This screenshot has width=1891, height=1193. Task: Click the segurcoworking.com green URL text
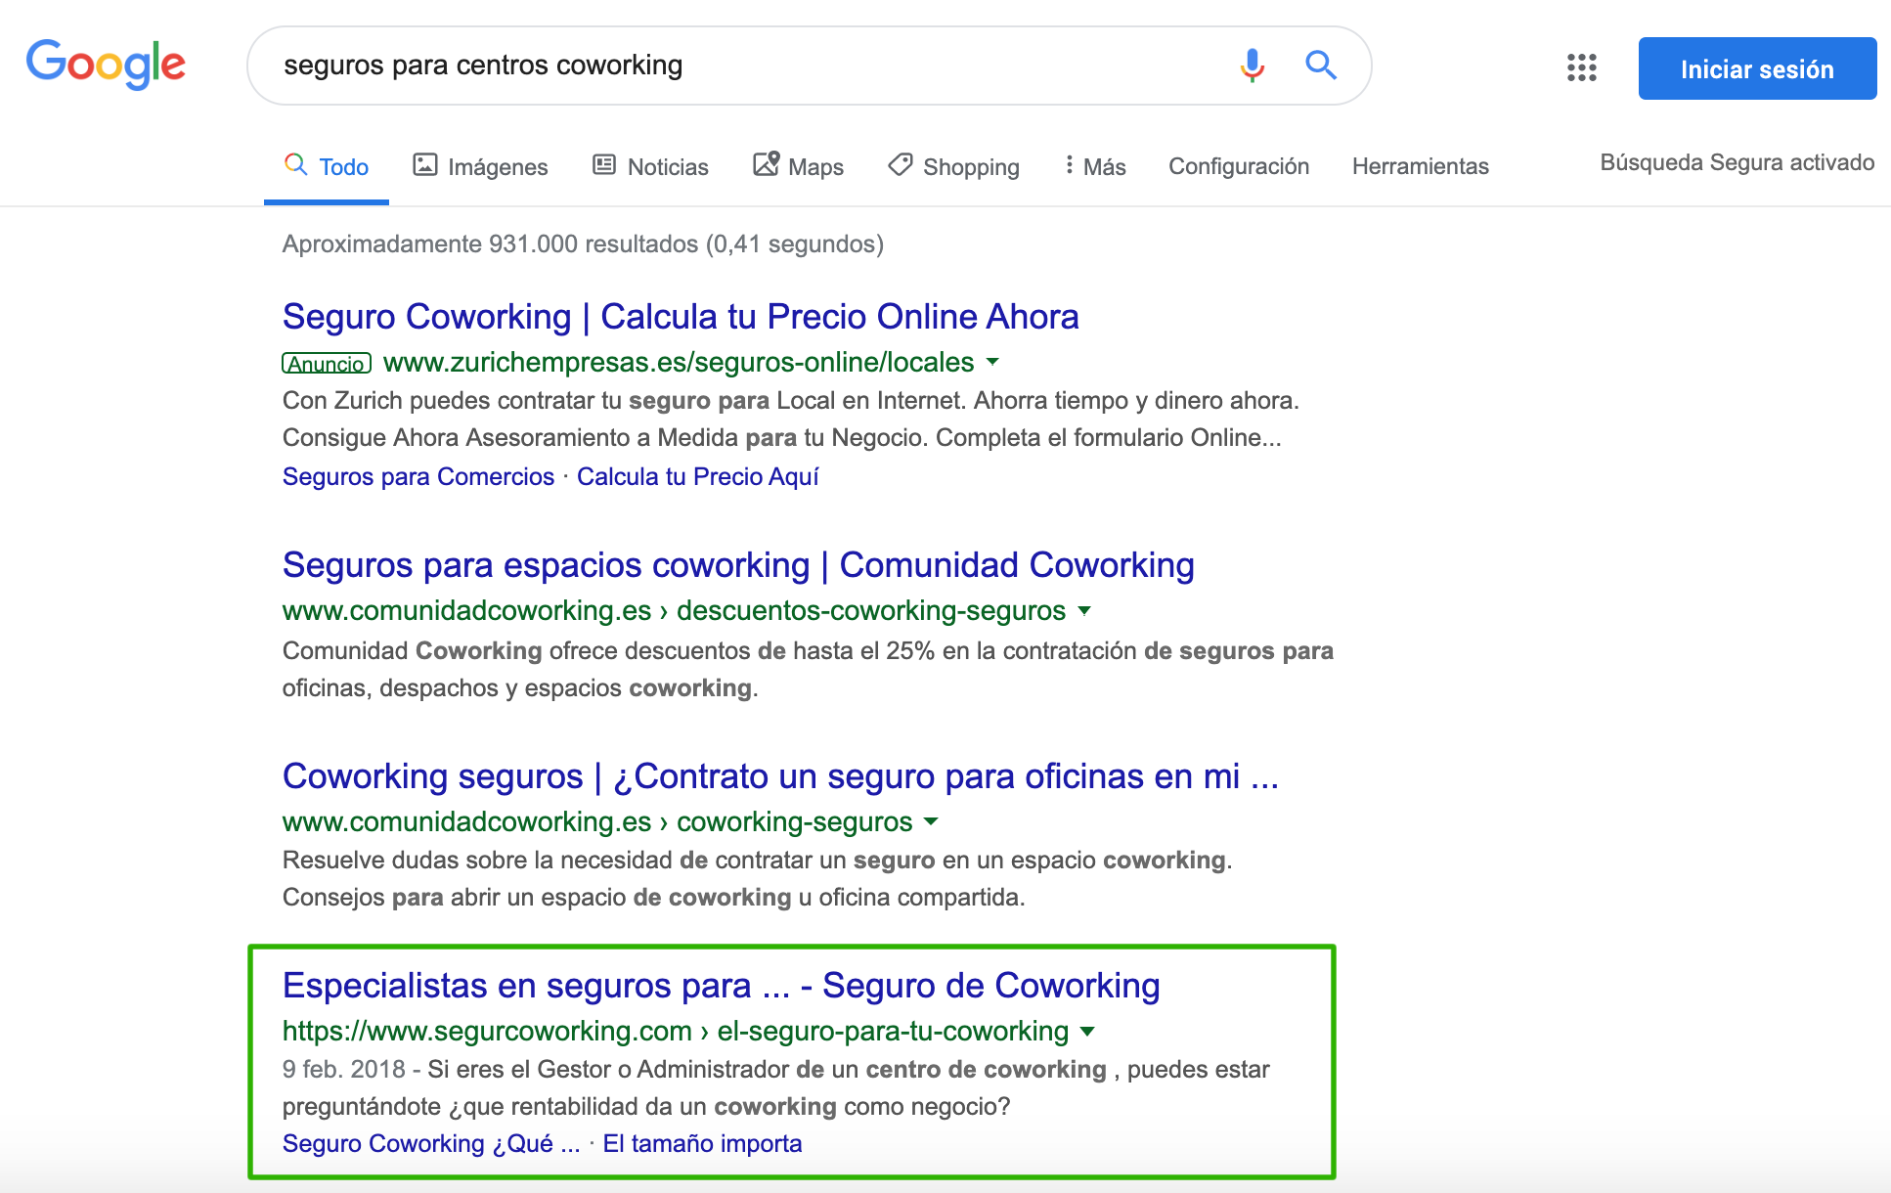(x=676, y=1031)
